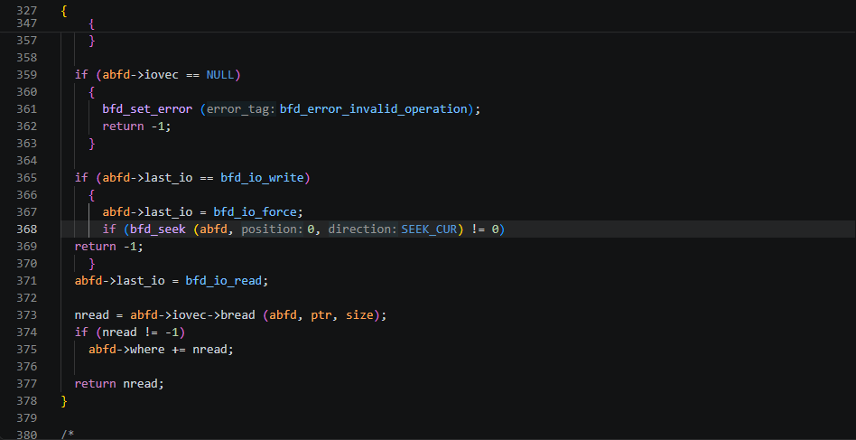Click the position inlay hint on line 368
This screenshot has width=856, height=440.
click(273, 229)
